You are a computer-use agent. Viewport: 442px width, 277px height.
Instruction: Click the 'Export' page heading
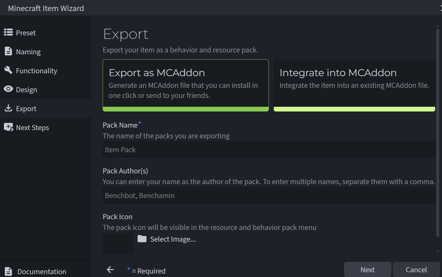pos(126,34)
